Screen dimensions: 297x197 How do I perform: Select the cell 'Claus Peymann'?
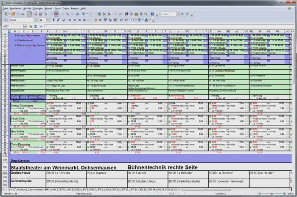pos(28,144)
